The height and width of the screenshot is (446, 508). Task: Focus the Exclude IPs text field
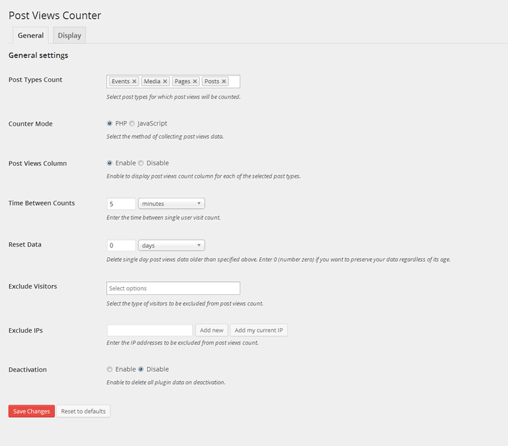(x=150, y=330)
